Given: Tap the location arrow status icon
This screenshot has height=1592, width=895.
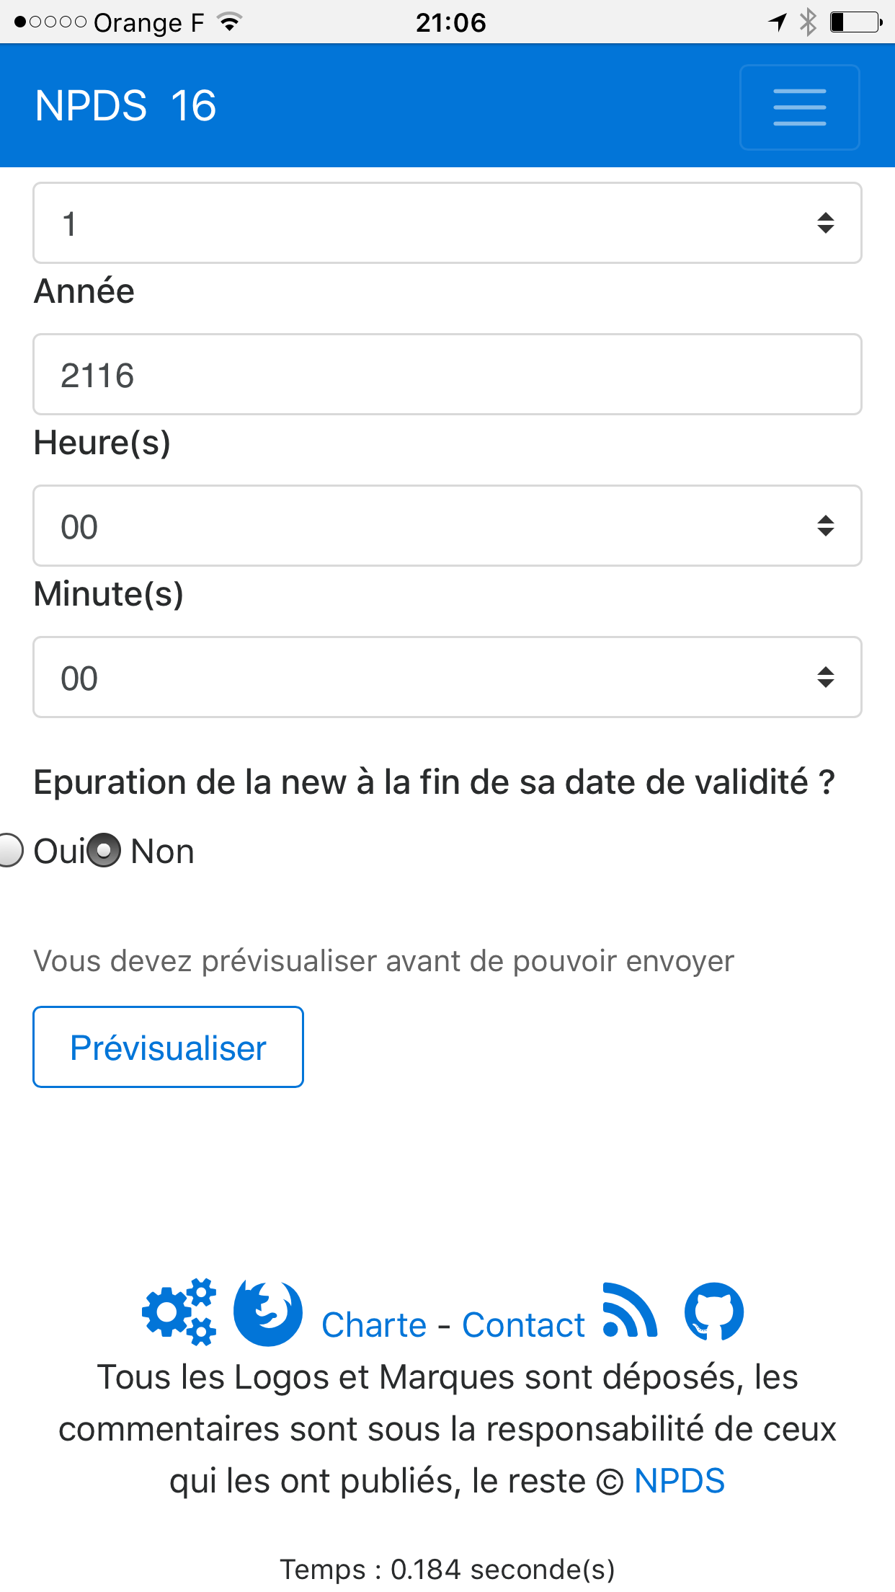Looking at the screenshot, I should click(777, 22).
